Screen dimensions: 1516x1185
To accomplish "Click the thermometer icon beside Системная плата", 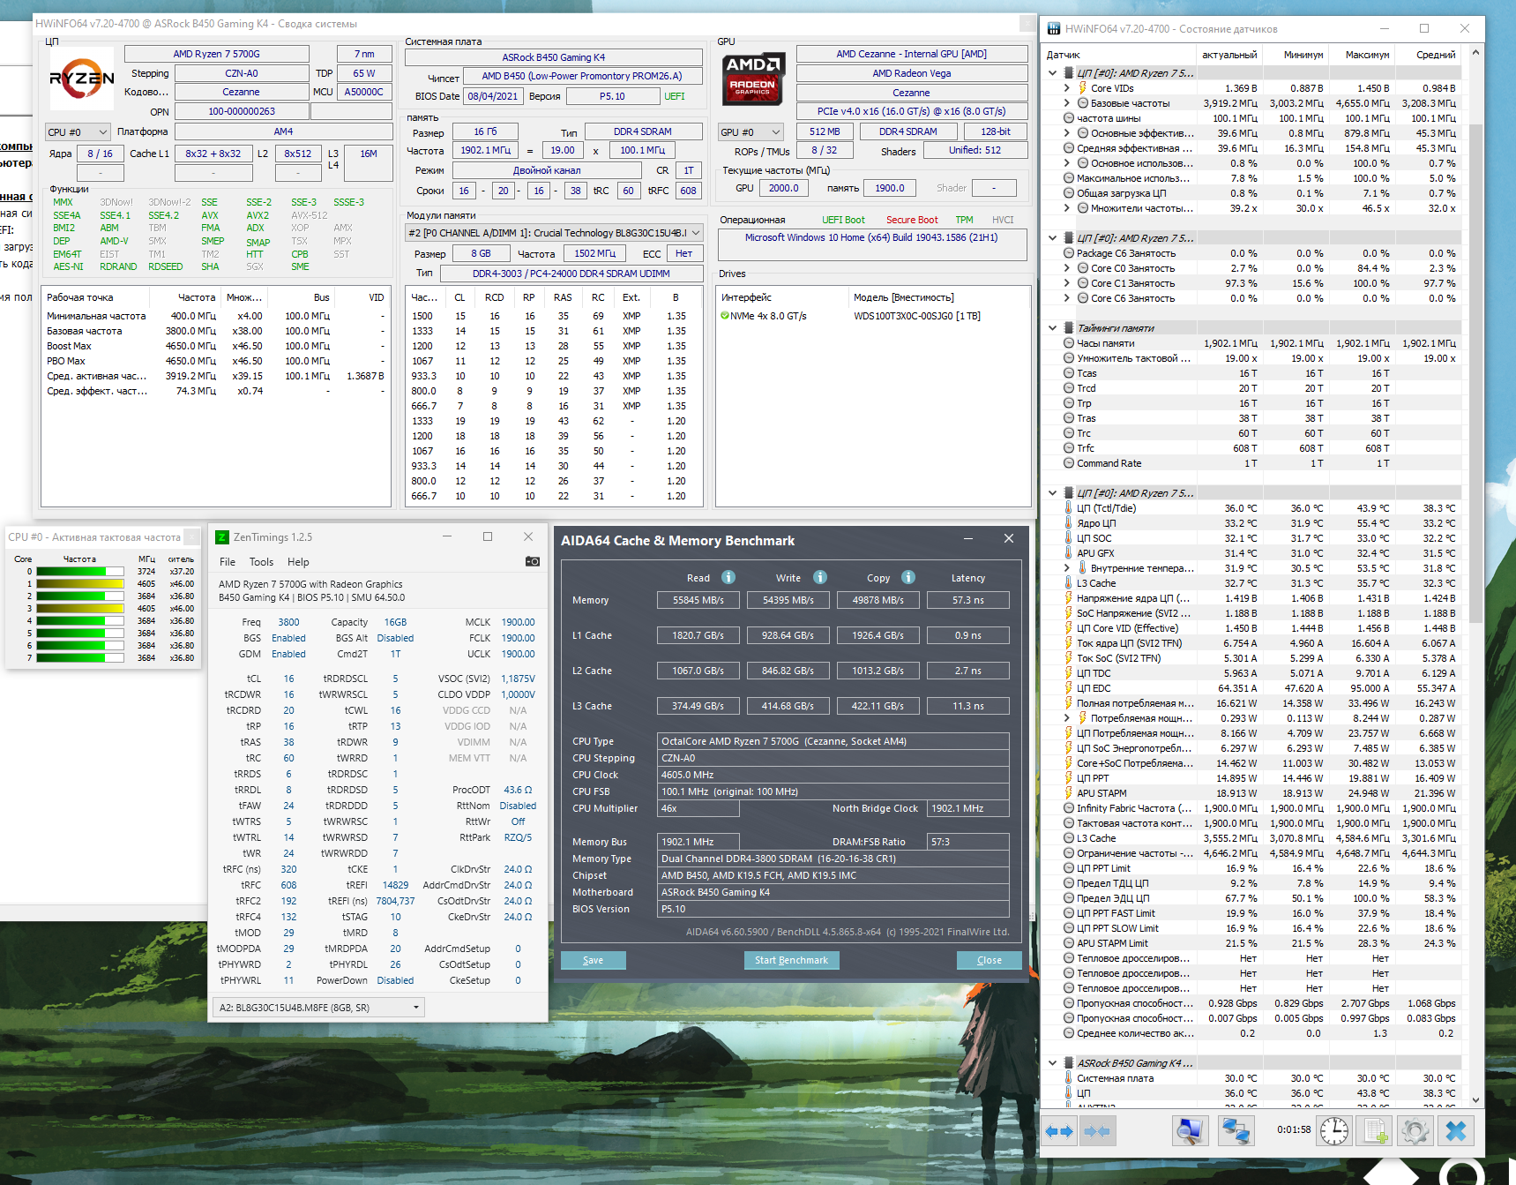I will 1069,1078.
